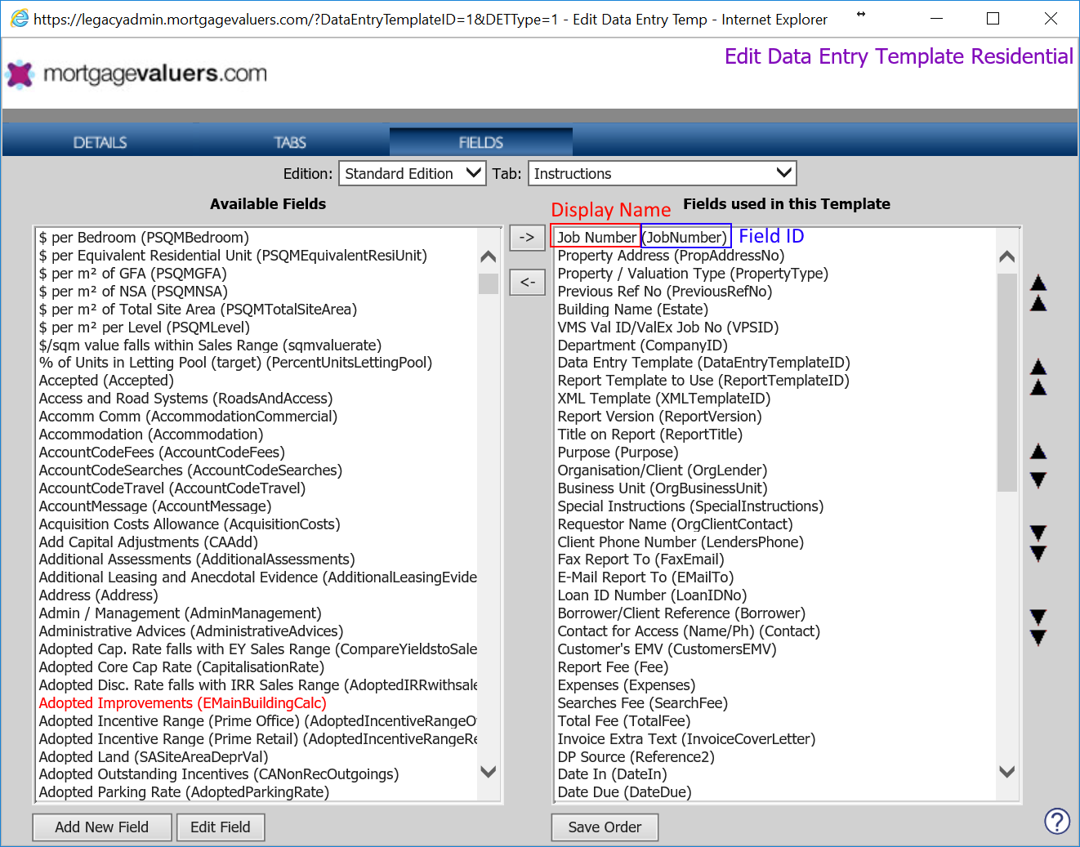Screen dimensions: 1080x847
Task: Click the '->' add field arrow button
Action: pyautogui.click(x=527, y=238)
